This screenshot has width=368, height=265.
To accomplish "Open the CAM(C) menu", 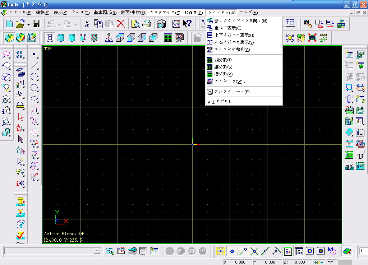I will (194, 13).
